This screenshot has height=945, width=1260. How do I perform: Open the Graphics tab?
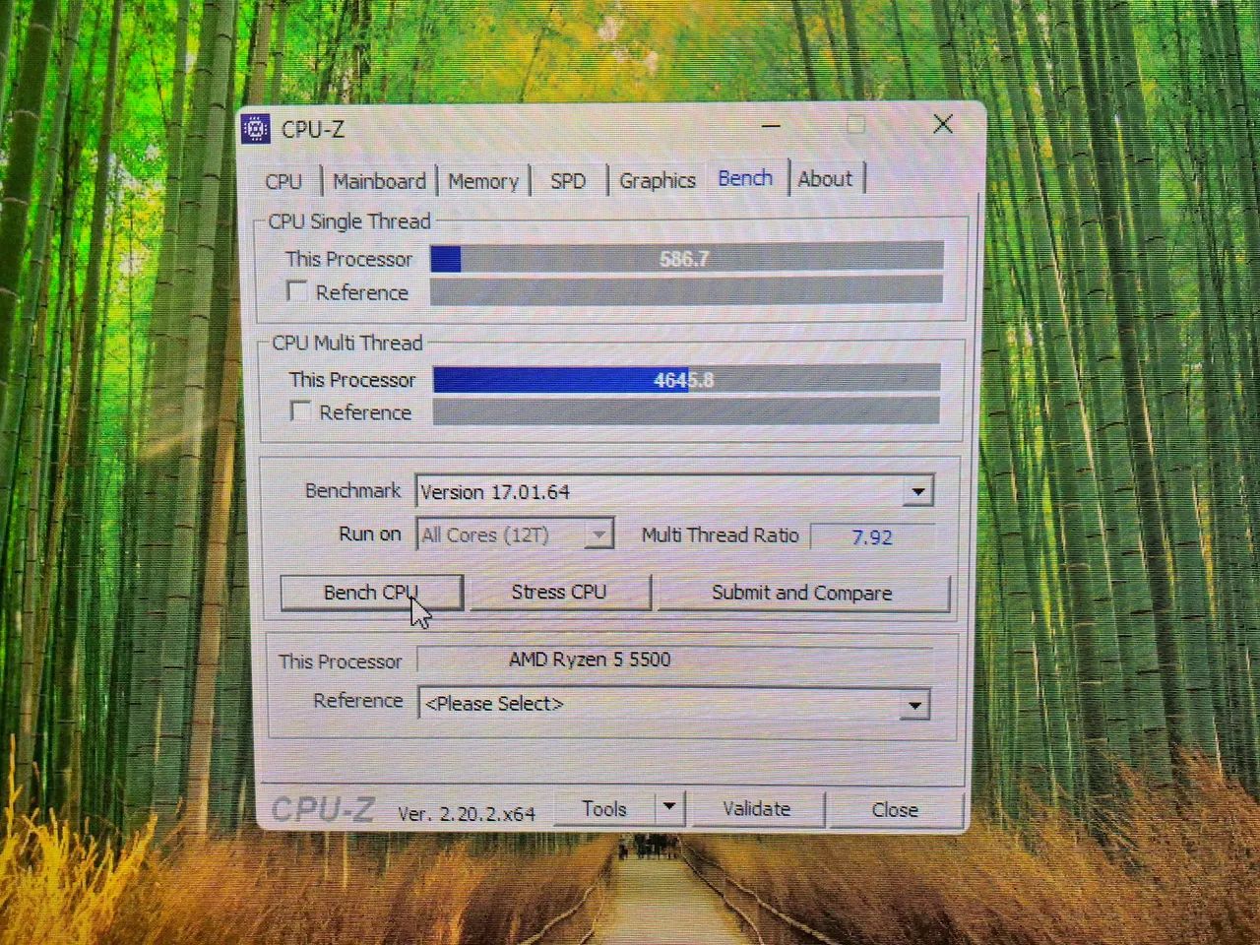coord(657,180)
